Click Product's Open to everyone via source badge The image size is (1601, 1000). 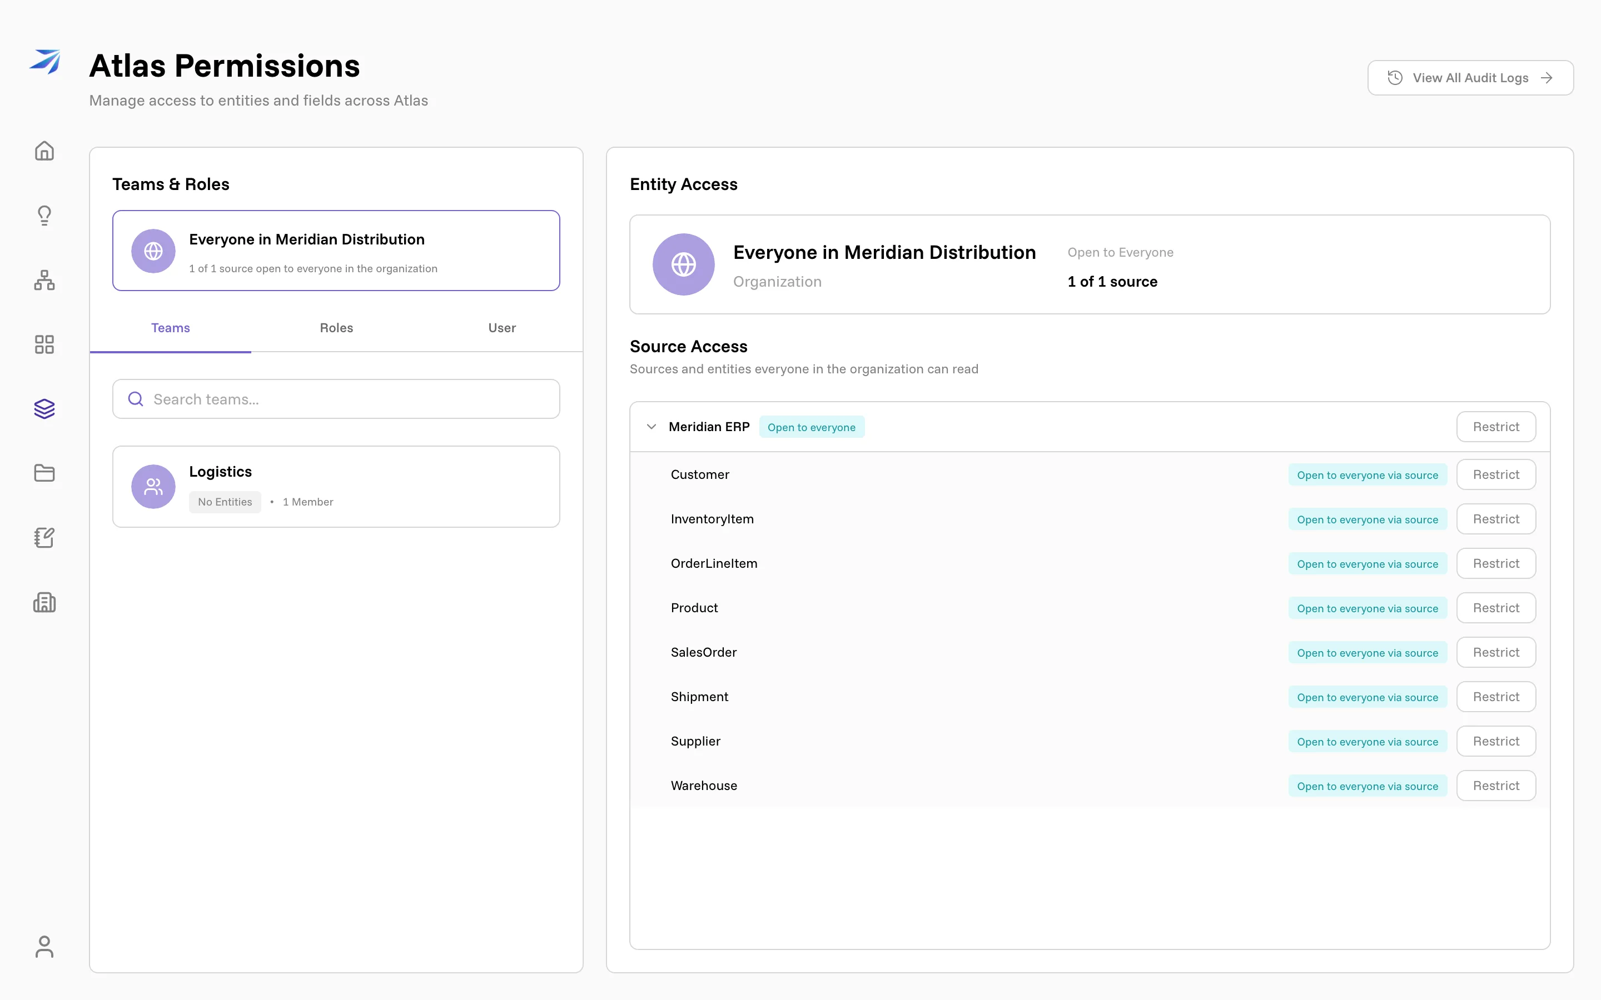point(1368,608)
